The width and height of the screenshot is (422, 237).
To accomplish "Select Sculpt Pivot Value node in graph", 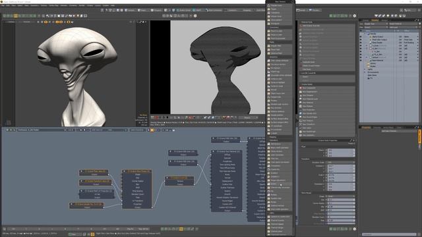I will pyautogui.click(x=94, y=172).
